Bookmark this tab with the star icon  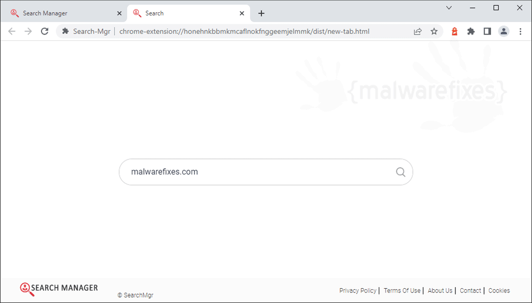[434, 31]
